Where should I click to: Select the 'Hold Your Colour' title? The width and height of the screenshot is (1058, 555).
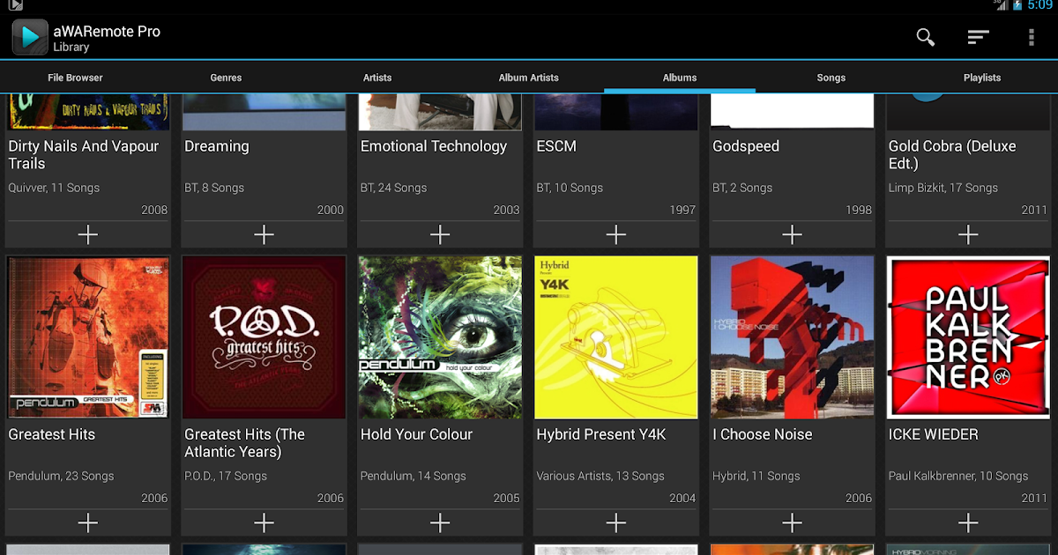pyautogui.click(x=416, y=434)
